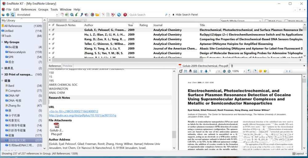Click the Find Full Text icon

(86, 15)
